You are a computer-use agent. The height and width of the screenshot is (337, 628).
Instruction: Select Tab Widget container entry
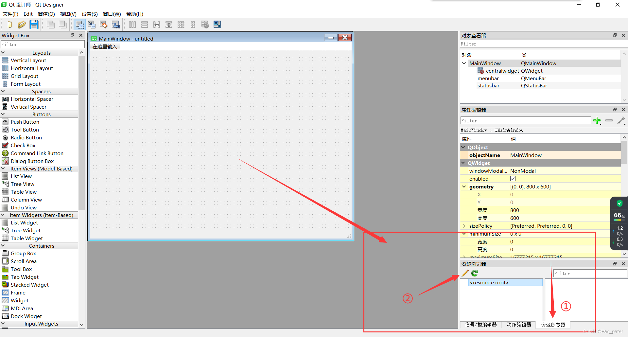(x=25, y=277)
